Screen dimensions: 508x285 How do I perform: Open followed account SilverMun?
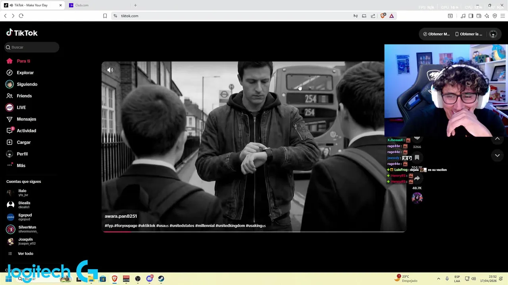click(x=22, y=229)
